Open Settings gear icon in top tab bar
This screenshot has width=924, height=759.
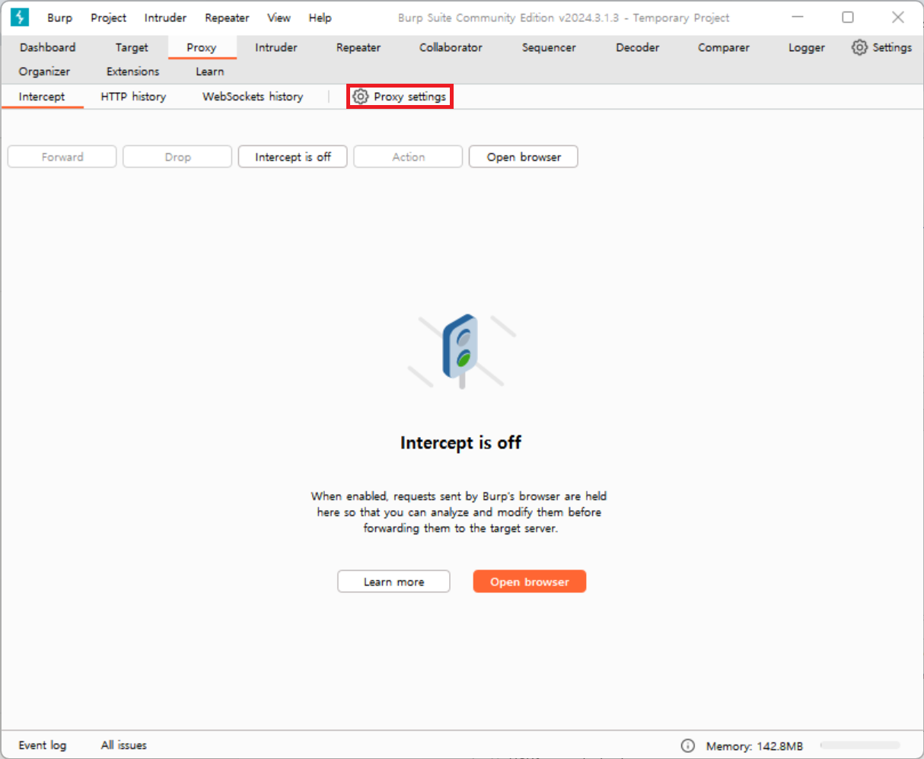[x=859, y=47]
